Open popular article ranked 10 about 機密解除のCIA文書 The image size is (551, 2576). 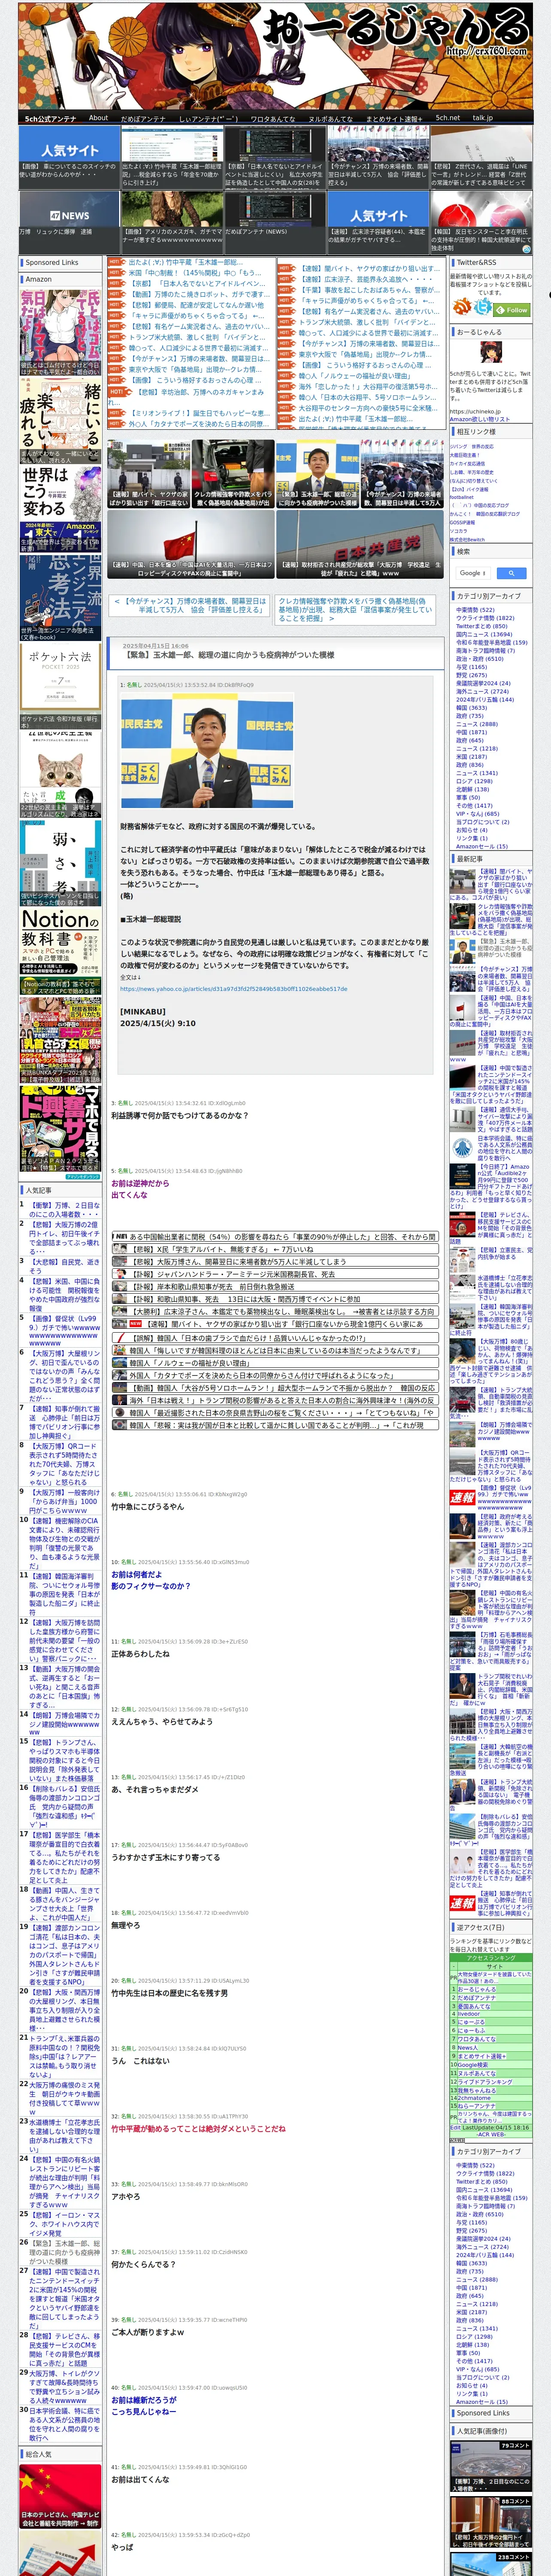(x=63, y=1542)
